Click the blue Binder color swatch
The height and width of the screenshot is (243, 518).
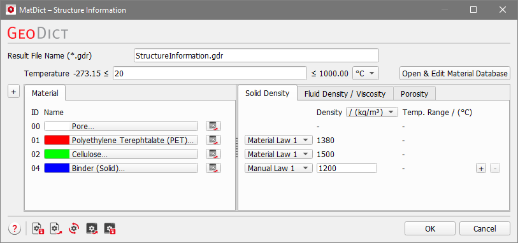coord(57,168)
